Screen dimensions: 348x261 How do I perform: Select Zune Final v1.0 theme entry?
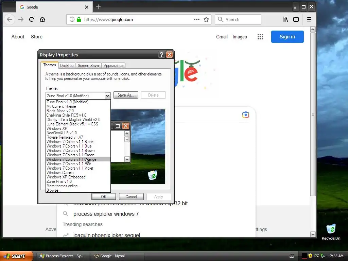(x=78, y=181)
